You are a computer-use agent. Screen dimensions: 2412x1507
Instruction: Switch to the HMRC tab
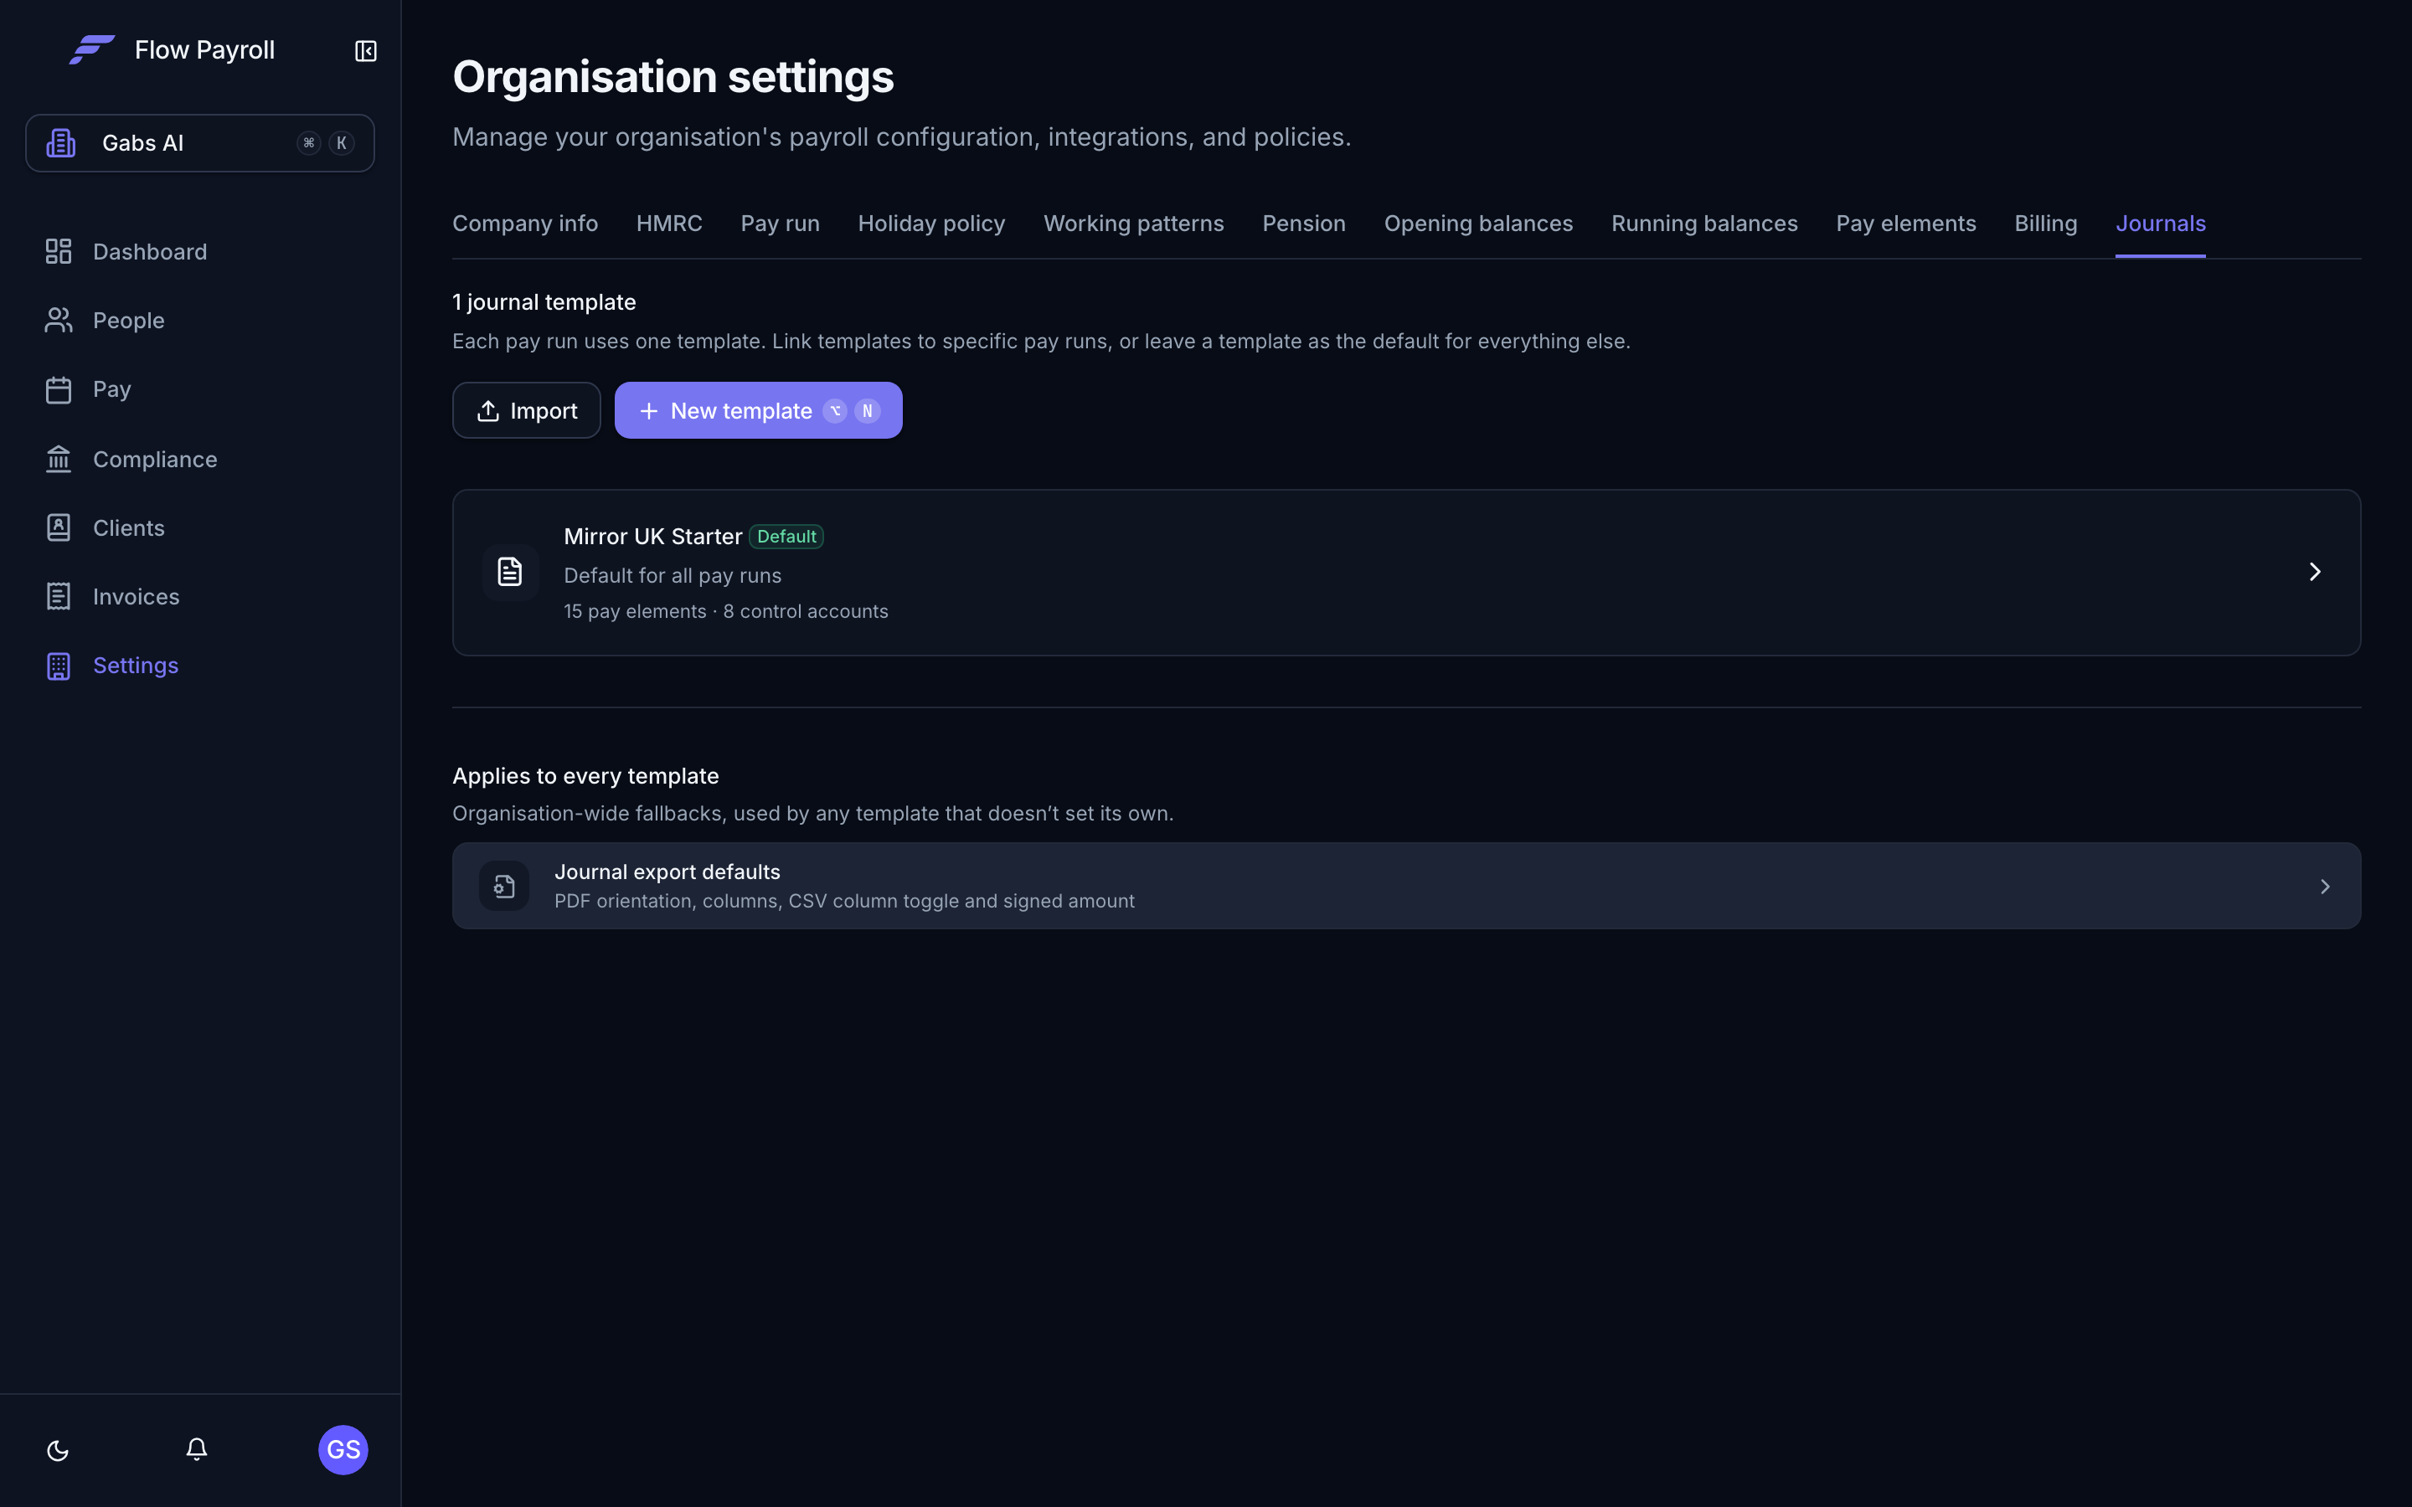[669, 224]
